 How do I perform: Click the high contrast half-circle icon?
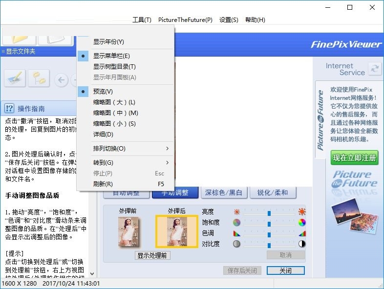coord(302,244)
